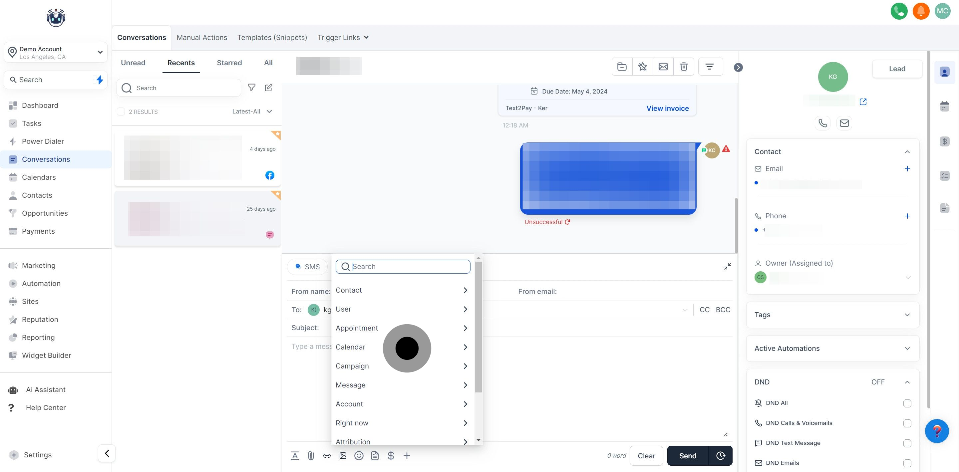Viewport: 959px width, 472px height.
Task: Star the conversation using the header icon
Action: (x=642, y=67)
